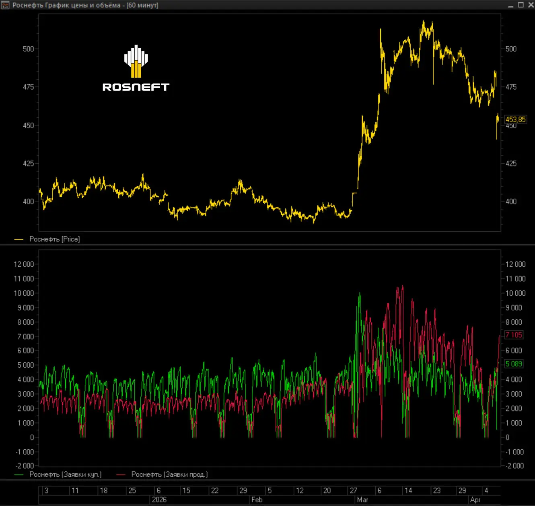Select the 'Роснефть (Заявки куп.)' legend entry
The width and height of the screenshot is (535, 506).
coord(65,474)
